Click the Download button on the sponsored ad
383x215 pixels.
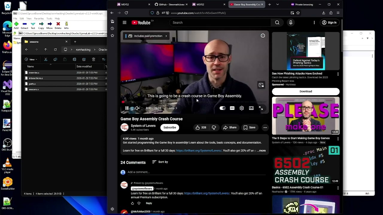click(306, 91)
